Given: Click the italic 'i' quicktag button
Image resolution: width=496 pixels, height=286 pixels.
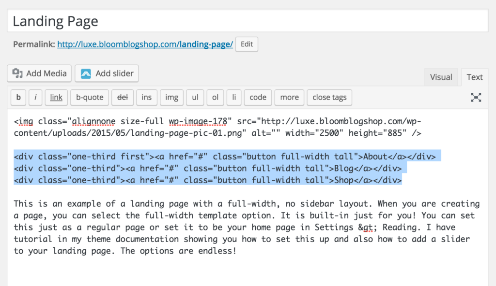Looking at the screenshot, I should click(35, 97).
